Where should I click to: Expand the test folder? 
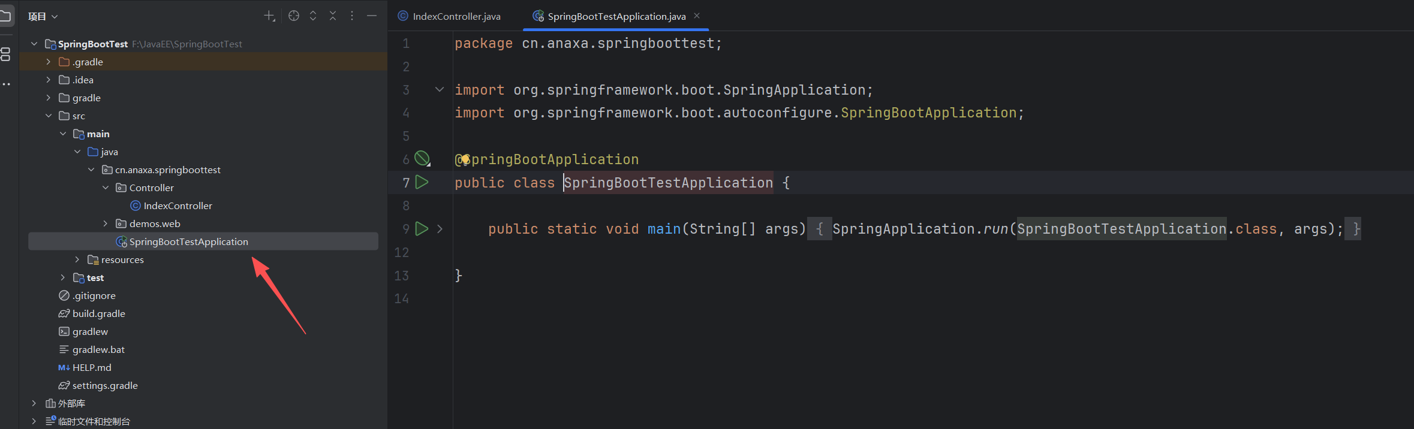[63, 277]
